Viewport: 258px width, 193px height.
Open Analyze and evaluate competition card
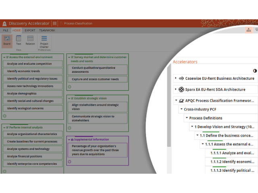click(33, 64)
